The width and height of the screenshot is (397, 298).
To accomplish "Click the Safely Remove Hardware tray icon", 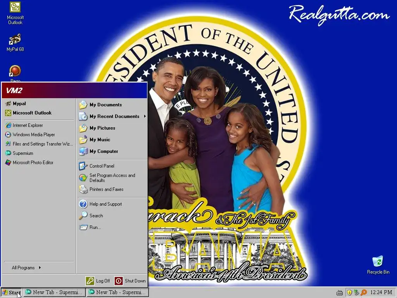I will click(x=357, y=293).
